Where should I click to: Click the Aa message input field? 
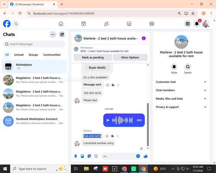point(119,156)
